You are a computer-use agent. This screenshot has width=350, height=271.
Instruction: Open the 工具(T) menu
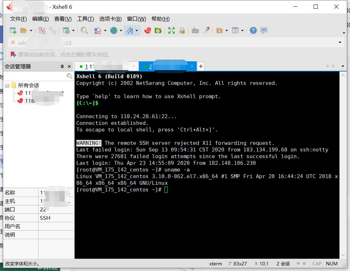[85, 19]
